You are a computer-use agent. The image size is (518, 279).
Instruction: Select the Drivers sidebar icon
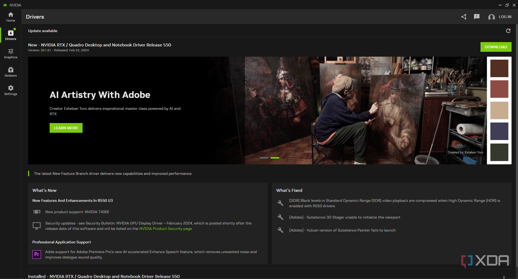point(11,35)
